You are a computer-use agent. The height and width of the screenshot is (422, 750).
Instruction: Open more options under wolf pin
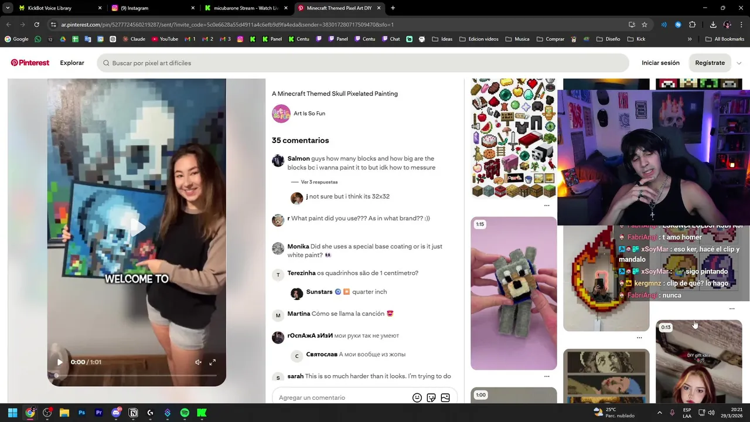(x=547, y=376)
